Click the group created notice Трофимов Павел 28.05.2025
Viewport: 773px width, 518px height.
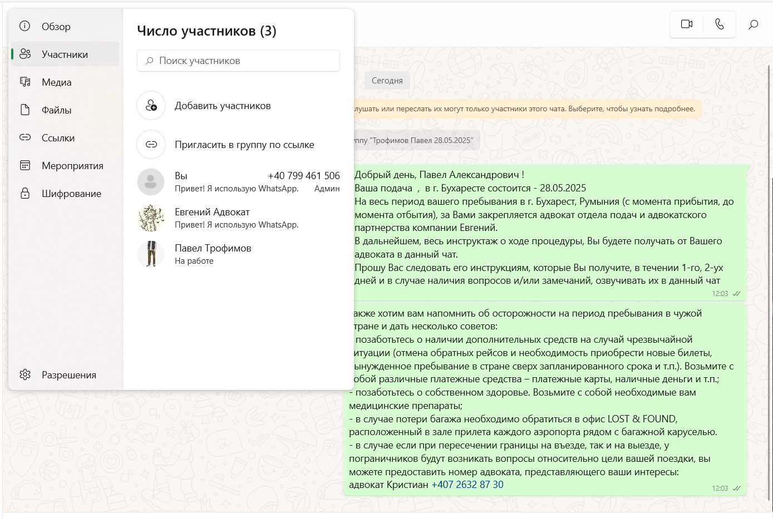tap(416, 140)
